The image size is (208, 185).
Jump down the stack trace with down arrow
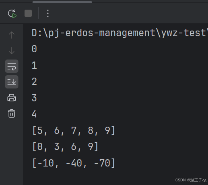12,51
